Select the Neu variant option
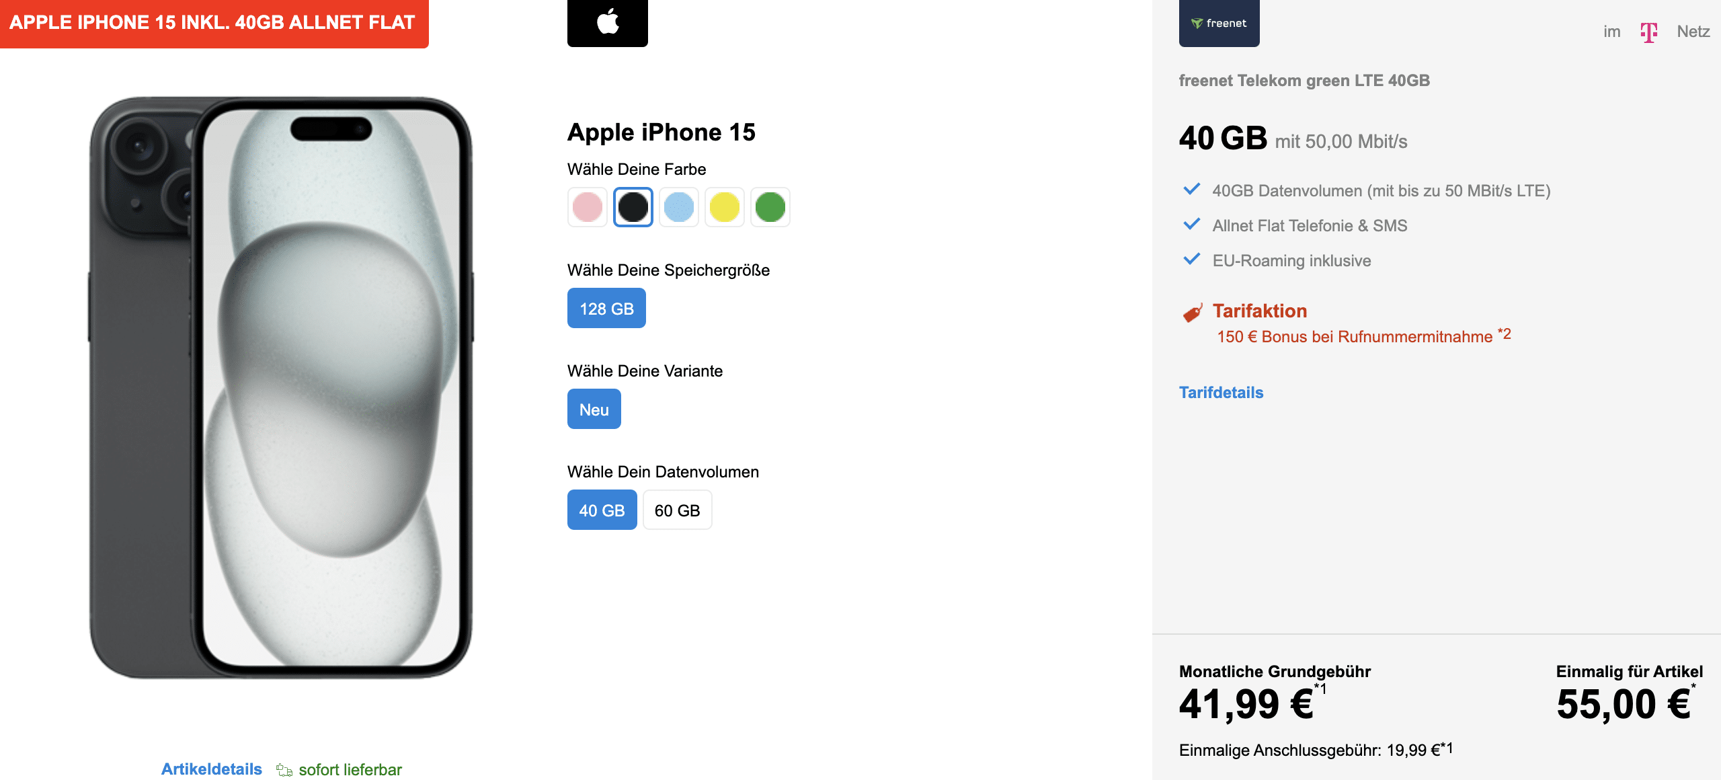The height and width of the screenshot is (780, 1721). [x=594, y=409]
